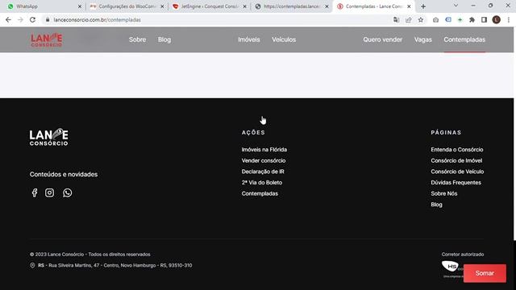Image resolution: width=516 pixels, height=290 pixels.
Task: Click the Conteúdos e novidades heading
Action: click(64, 174)
